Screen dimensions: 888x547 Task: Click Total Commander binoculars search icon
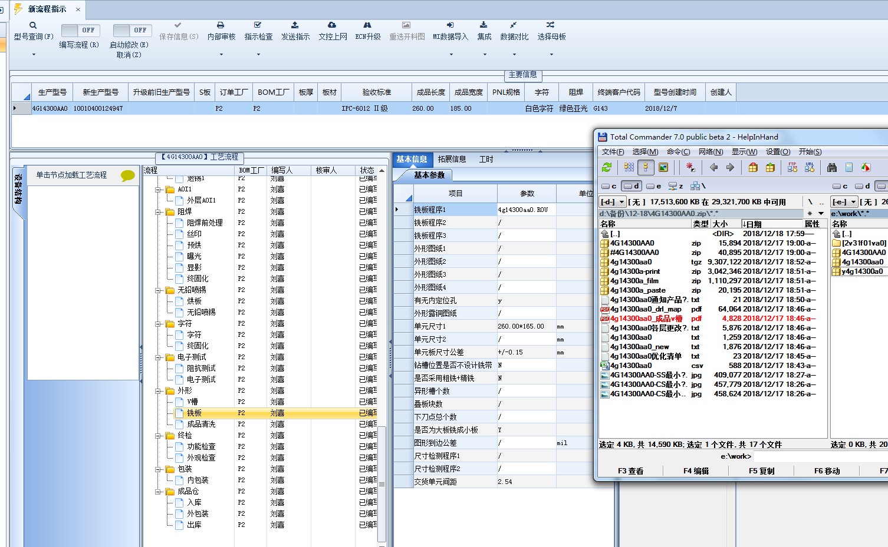(832, 168)
